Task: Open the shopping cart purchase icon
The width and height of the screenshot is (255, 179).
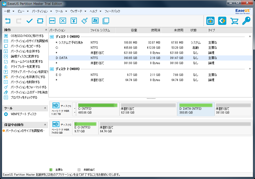Action: [x=234, y=21]
